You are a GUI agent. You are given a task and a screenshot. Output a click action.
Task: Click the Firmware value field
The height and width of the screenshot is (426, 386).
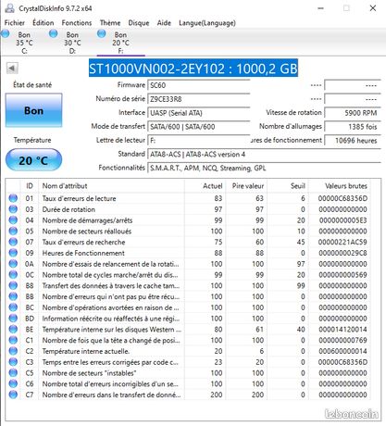point(199,85)
